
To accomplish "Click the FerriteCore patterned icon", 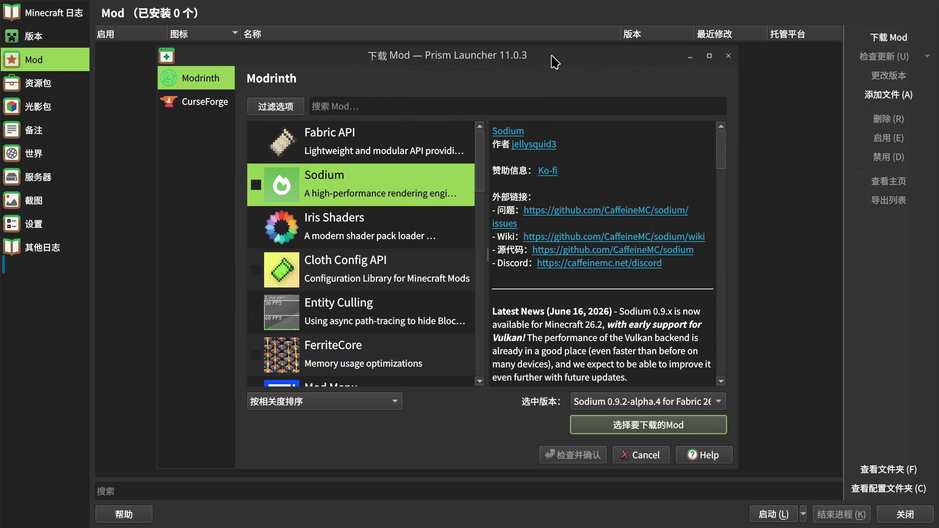I will tap(282, 355).
